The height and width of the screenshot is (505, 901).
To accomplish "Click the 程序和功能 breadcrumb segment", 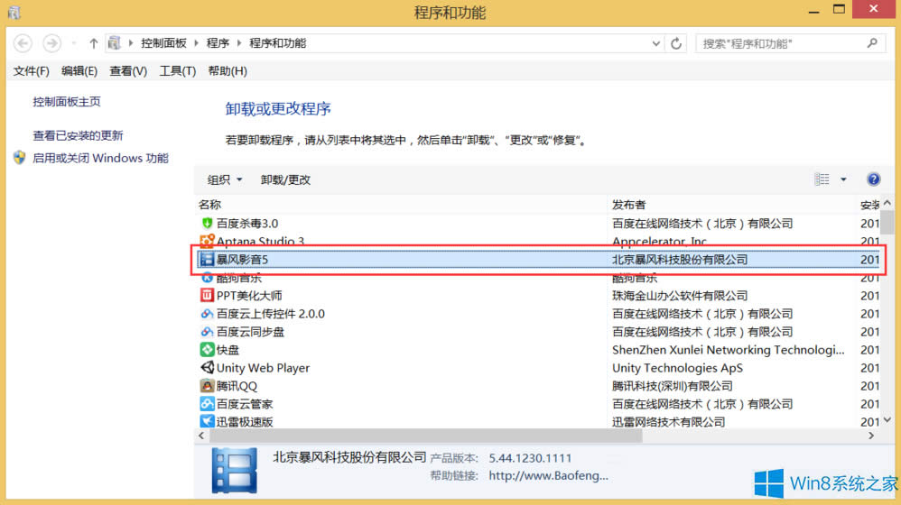I will pos(277,43).
